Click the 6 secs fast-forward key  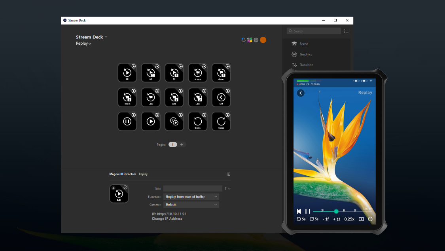point(221,121)
